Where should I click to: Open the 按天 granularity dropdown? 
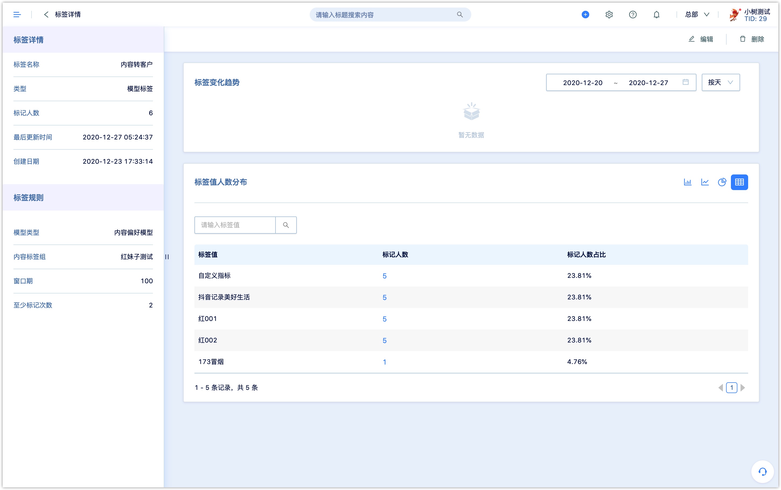720,82
